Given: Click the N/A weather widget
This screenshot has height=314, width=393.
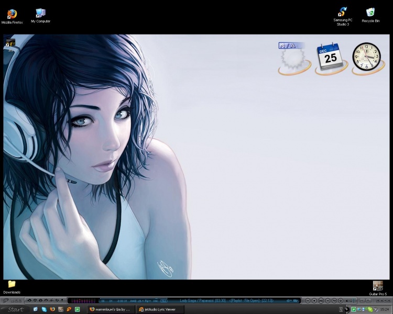Looking at the screenshot, I should tap(294, 58).
